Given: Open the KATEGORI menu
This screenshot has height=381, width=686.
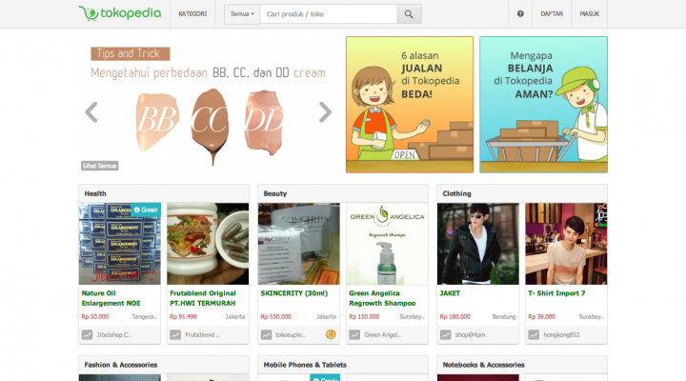Looking at the screenshot, I should point(192,14).
